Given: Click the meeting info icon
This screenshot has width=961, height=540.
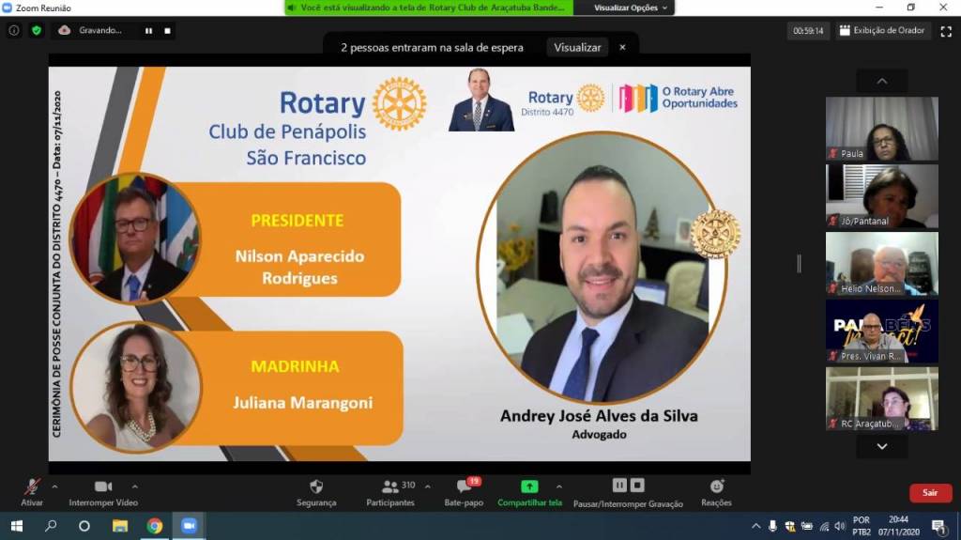Looking at the screenshot, I should (x=14, y=30).
